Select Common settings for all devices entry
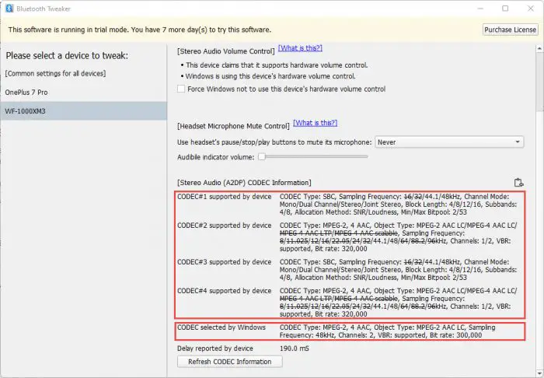The width and height of the screenshot is (544, 378). [55, 74]
